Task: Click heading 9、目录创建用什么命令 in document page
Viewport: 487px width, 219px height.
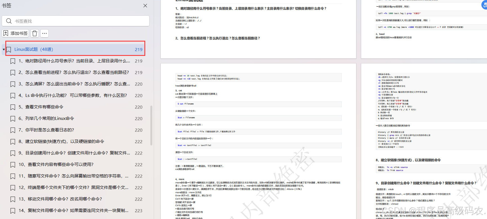Action: [426, 183]
